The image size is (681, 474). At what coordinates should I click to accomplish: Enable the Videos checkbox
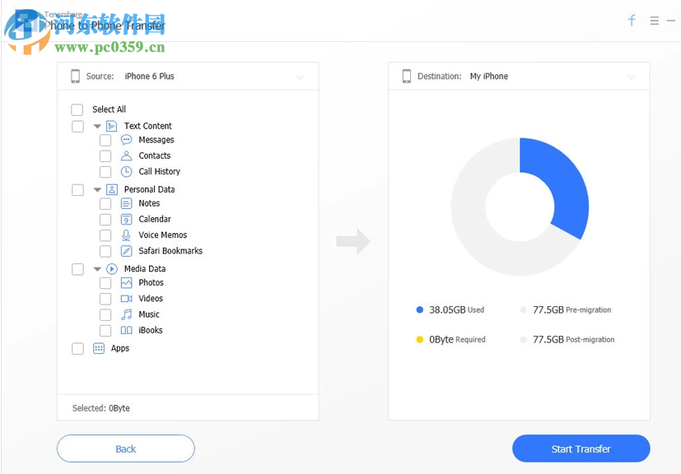[105, 299]
